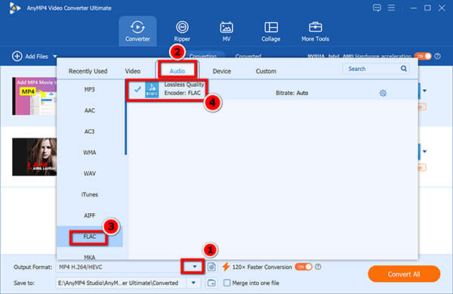
Task: Click the FLAC audio file icon
Action: [x=152, y=89]
